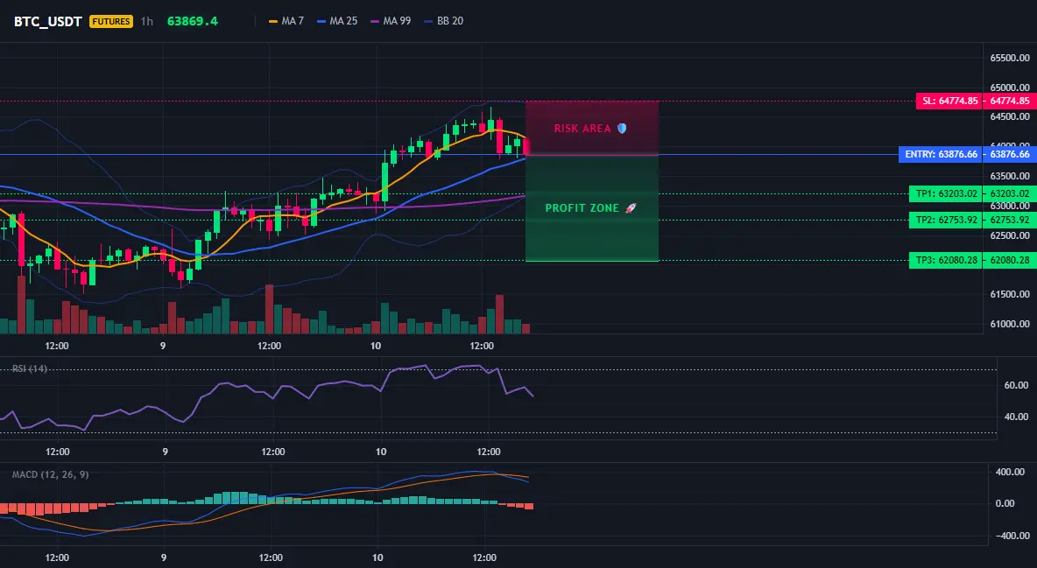
Task: Click the 62080.28 price axis tag
Action: coord(1010,261)
